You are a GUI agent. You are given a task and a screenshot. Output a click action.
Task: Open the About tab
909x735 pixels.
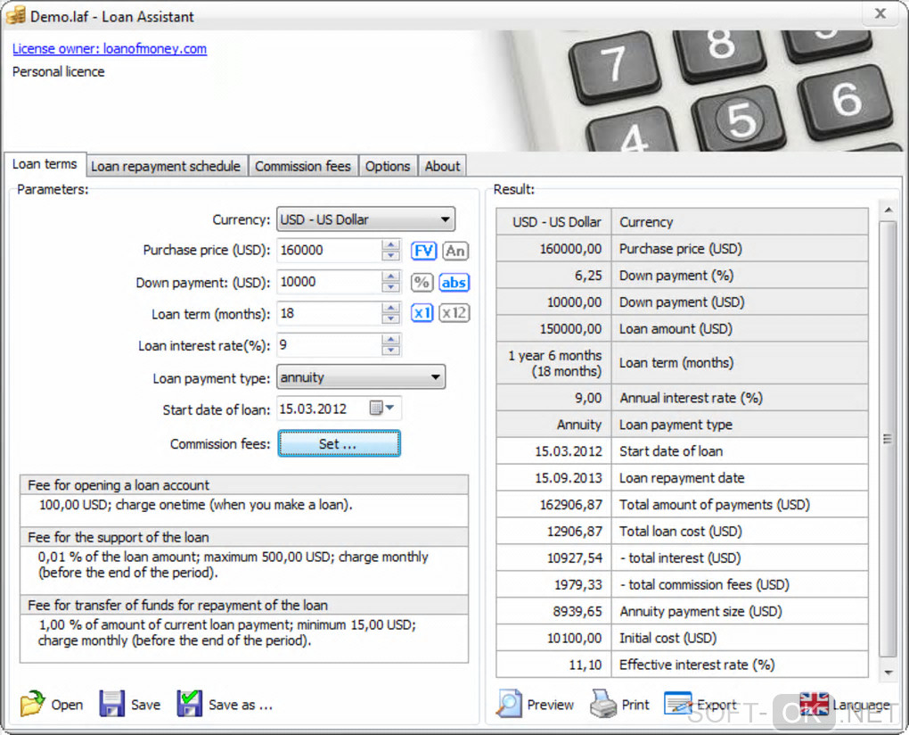tap(442, 167)
